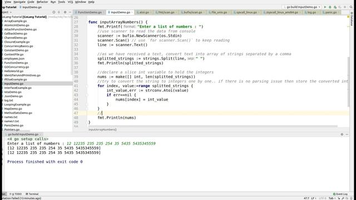This screenshot has height=200, width=356.
Task: Switch to syscall_linux.go editor tab
Action: coord(246,12)
